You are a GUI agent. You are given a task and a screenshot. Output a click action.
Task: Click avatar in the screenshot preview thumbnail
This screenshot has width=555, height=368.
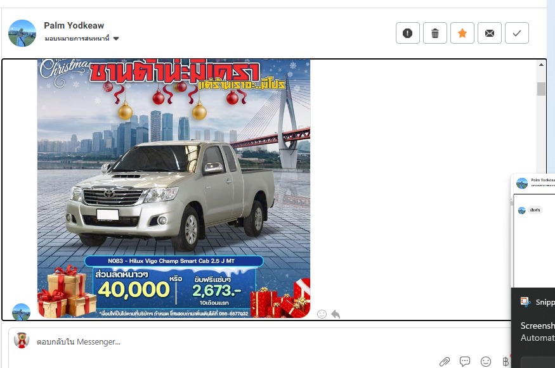pos(522,183)
